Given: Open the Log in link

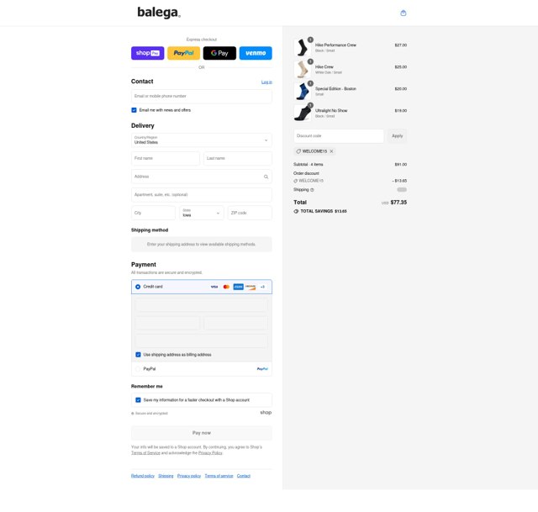Looking at the screenshot, I should (x=266, y=82).
